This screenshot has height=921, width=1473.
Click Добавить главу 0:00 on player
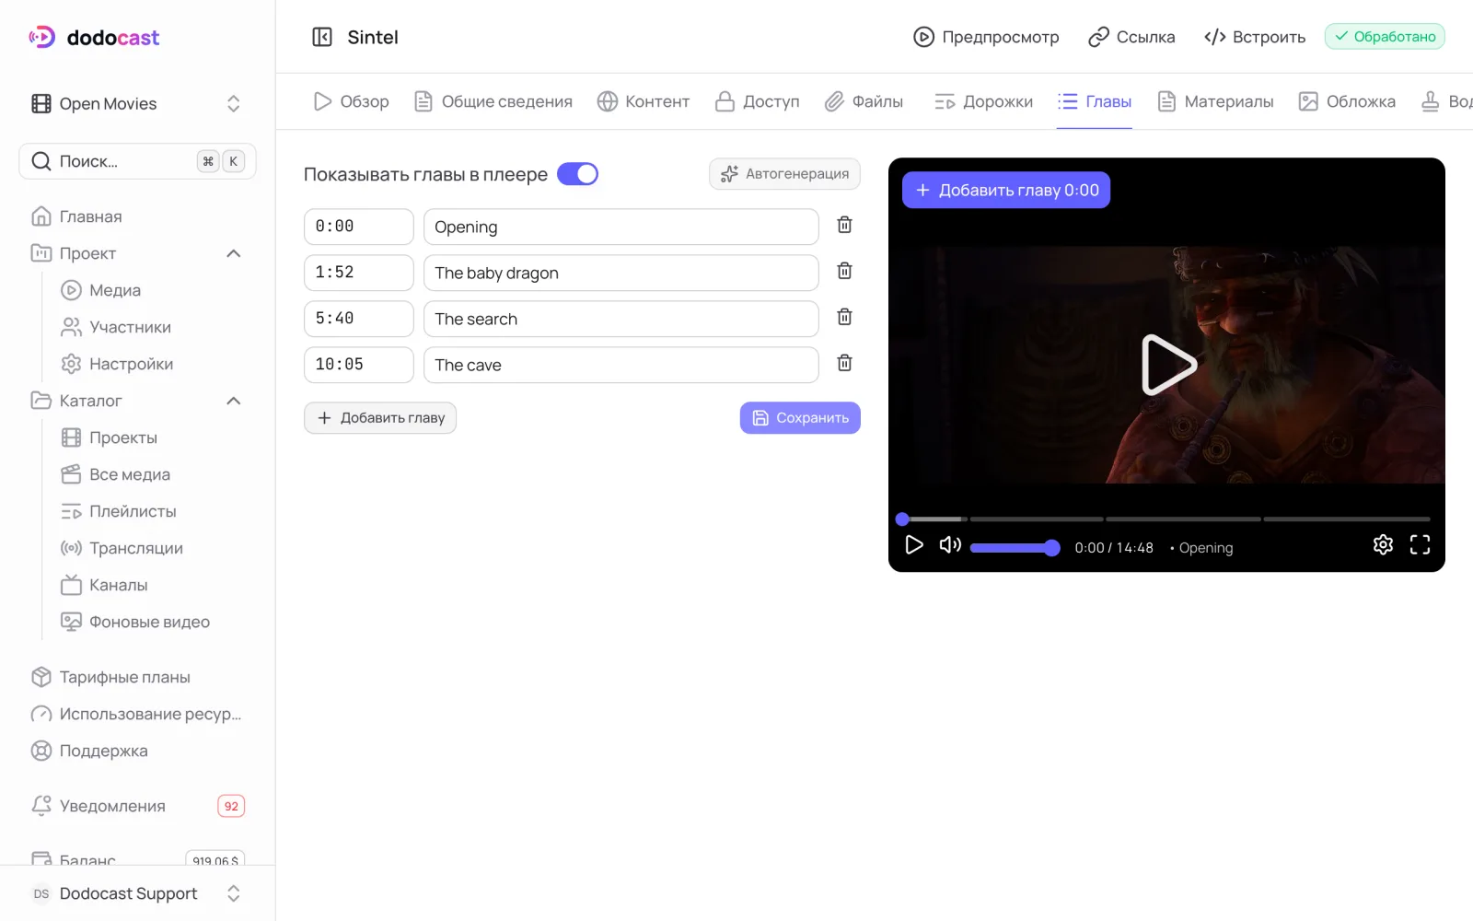[1006, 190]
